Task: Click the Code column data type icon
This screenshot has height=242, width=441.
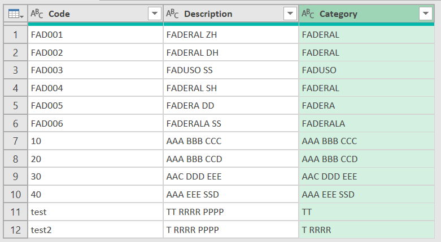Action: click(x=37, y=14)
